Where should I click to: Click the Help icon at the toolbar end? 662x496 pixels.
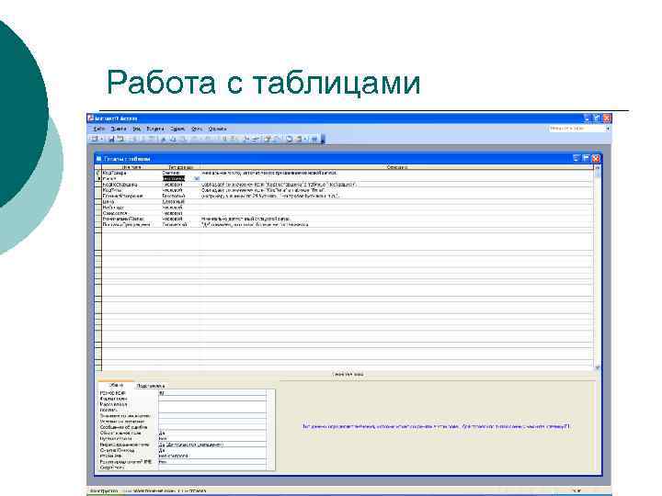click(314, 139)
